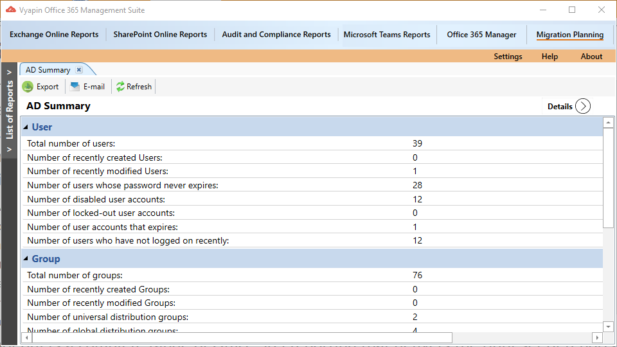Go to Microsoft Teams Reports

[387, 35]
